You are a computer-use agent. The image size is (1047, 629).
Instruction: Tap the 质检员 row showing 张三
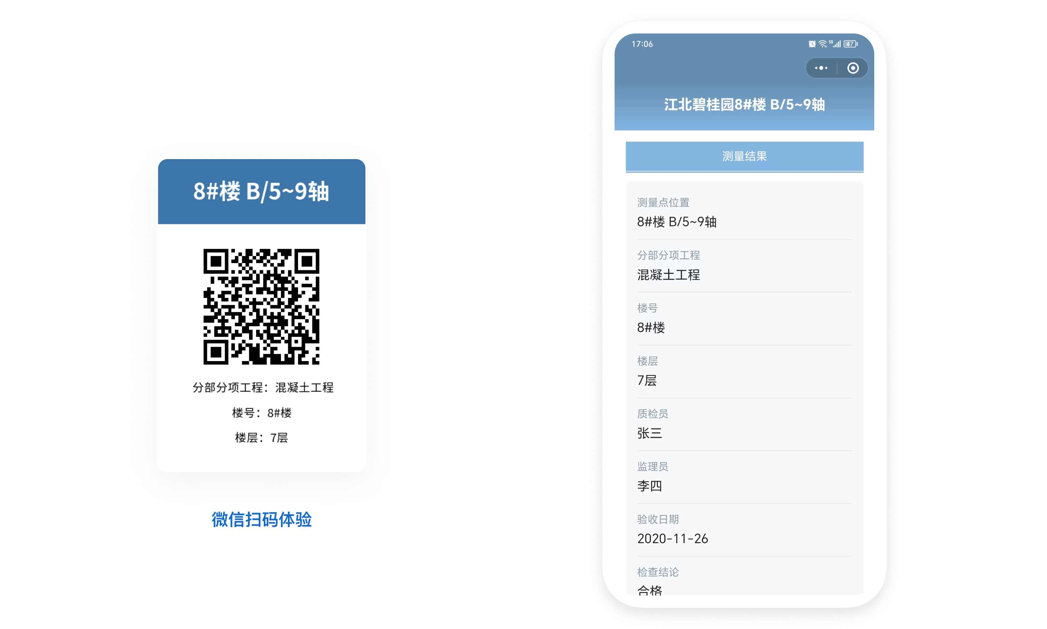(x=744, y=424)
